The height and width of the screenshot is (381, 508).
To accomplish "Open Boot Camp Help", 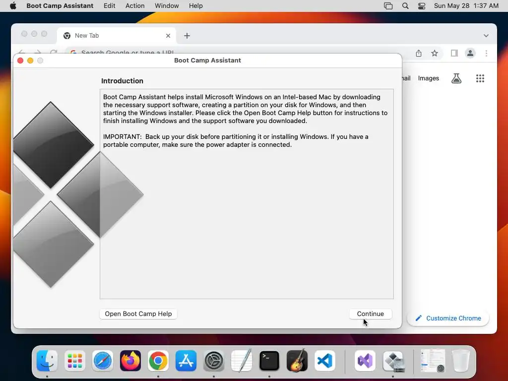I will point(138,314).
